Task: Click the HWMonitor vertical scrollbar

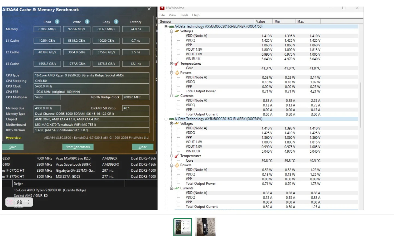Action: [x=361, y=105]
